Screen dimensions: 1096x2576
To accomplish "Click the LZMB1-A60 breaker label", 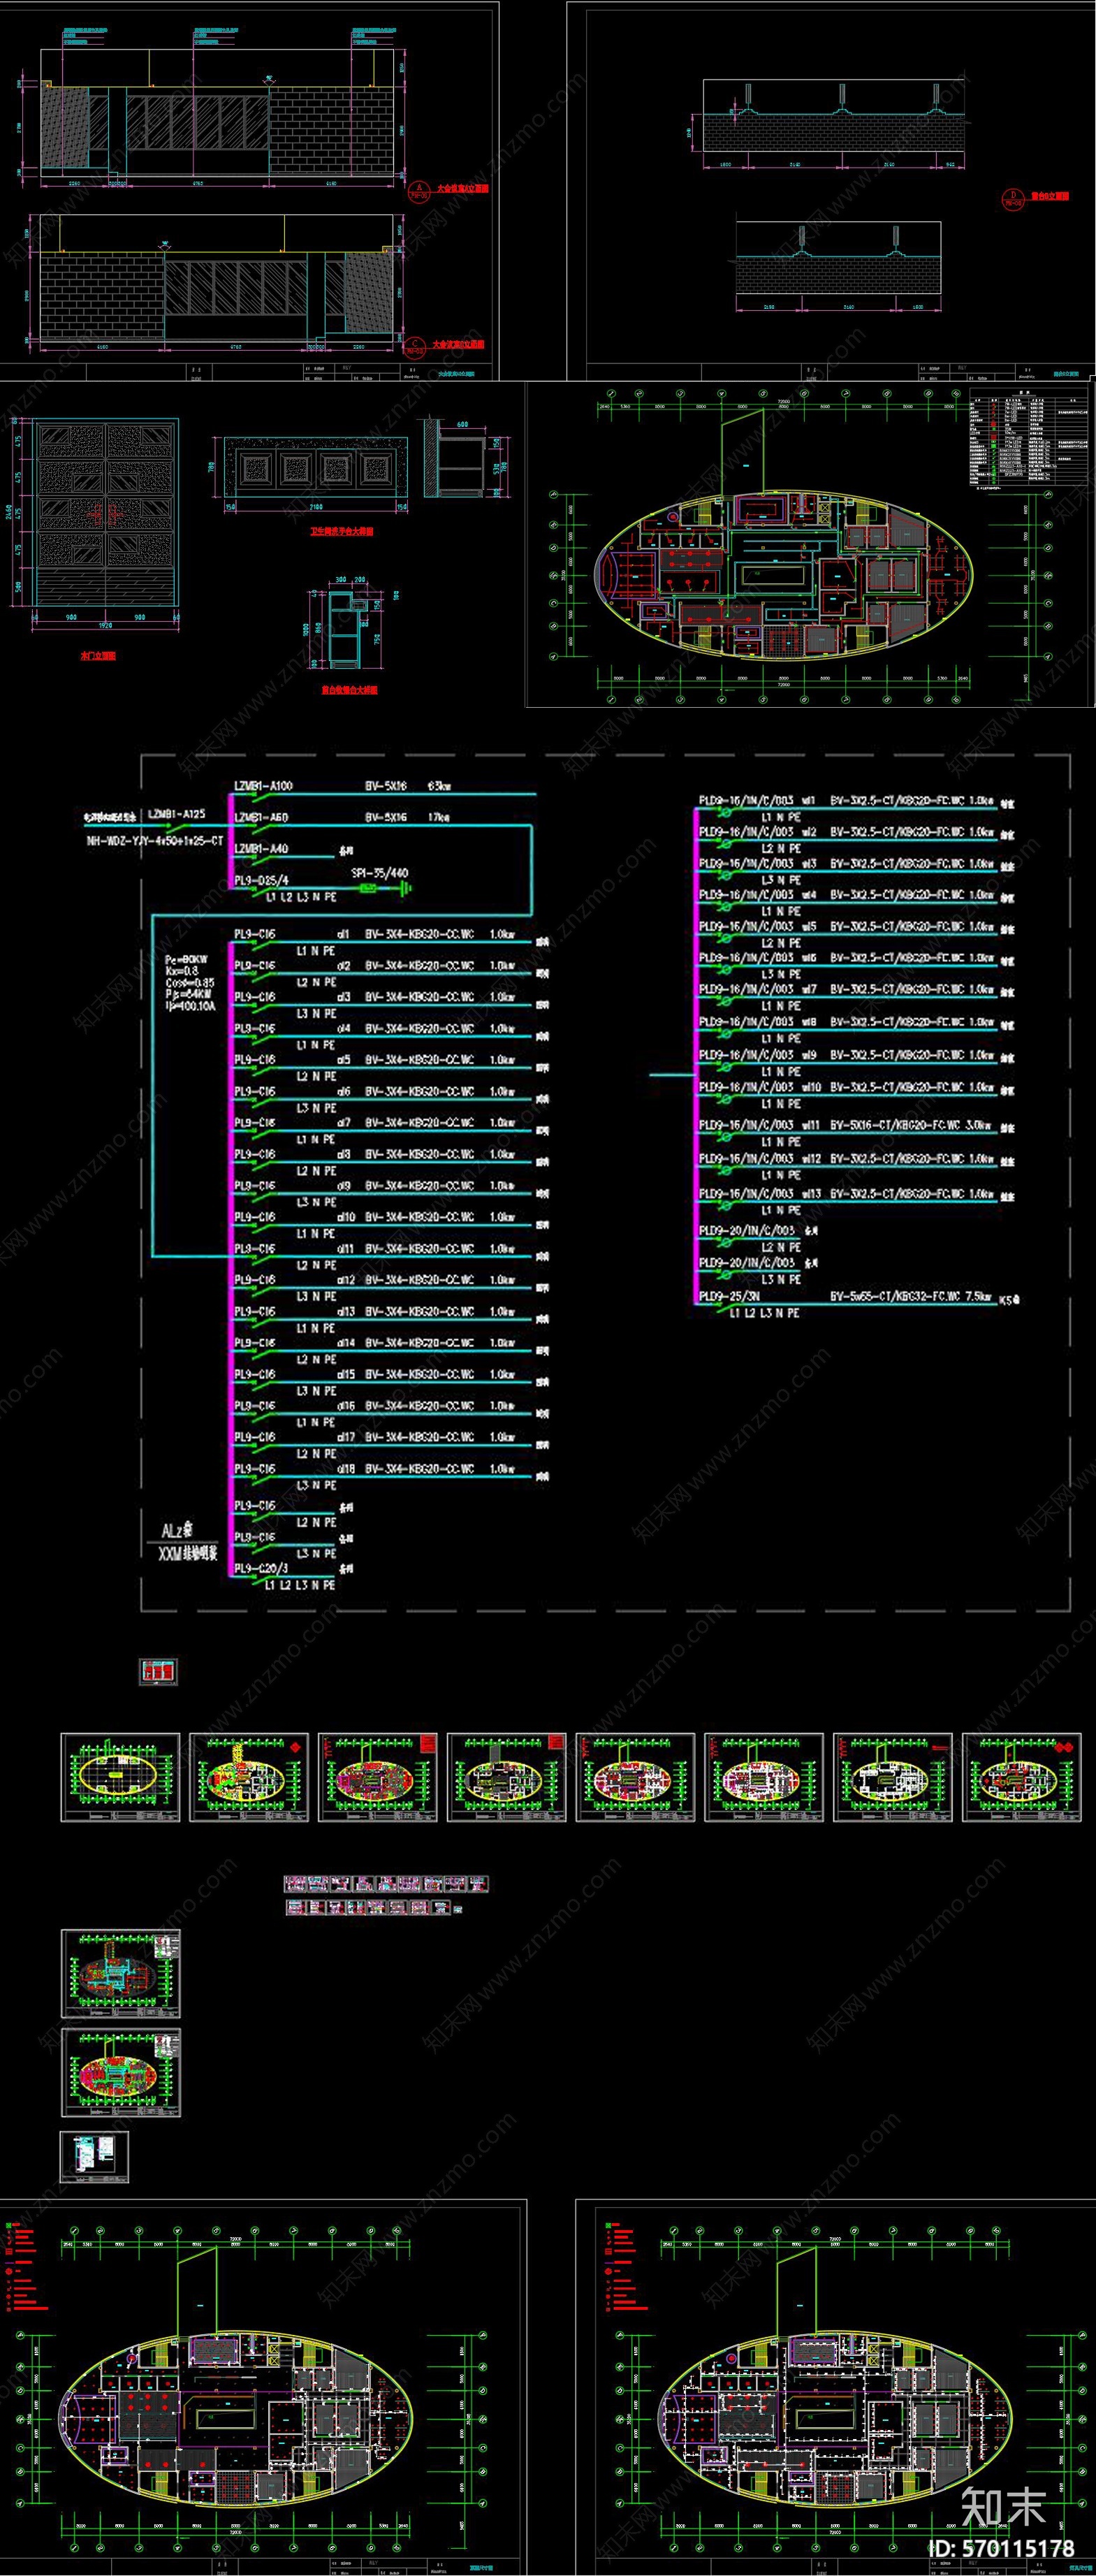I will coord(261,817).
